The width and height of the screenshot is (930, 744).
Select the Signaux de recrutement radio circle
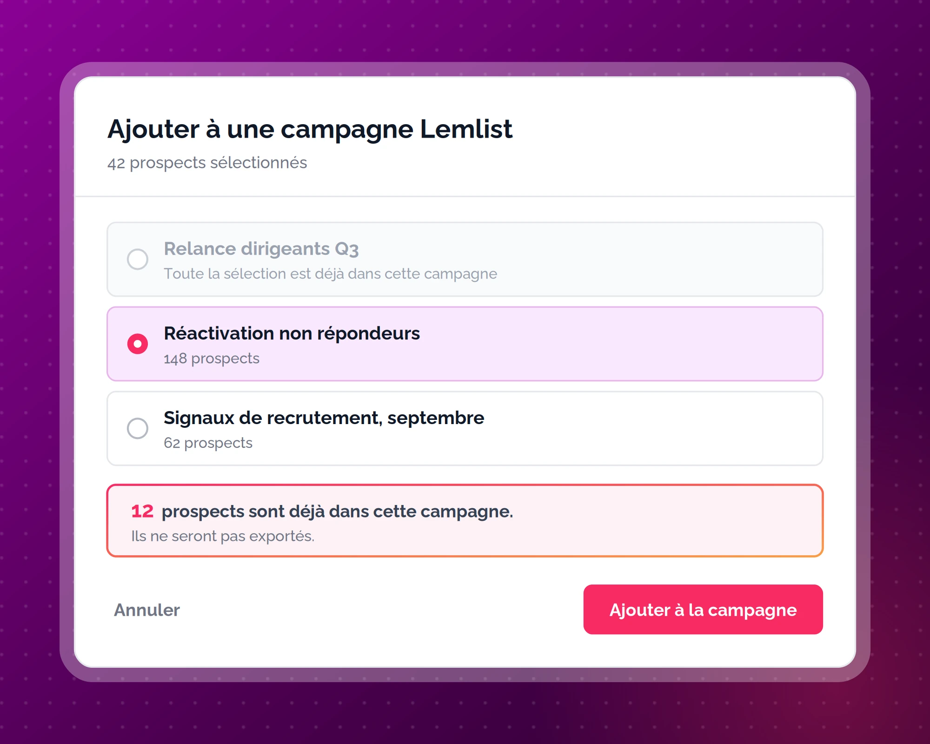point(138,428)
